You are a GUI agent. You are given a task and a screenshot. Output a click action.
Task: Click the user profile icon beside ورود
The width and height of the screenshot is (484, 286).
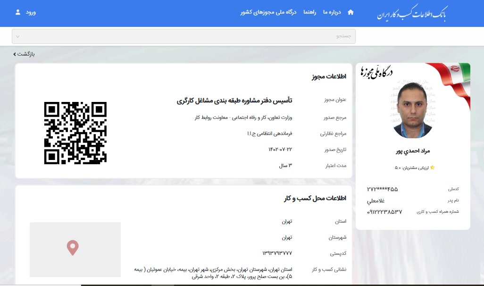point(18,12)
